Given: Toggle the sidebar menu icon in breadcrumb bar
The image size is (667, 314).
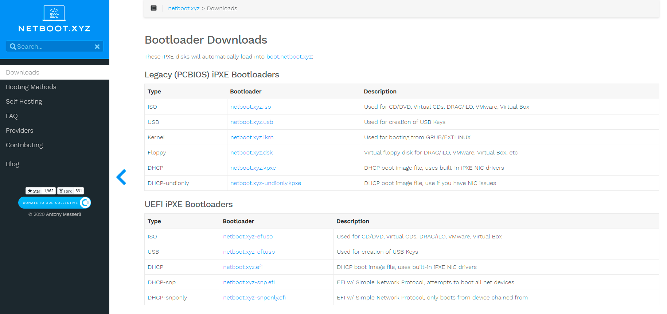Looking at the screenshot, I should coord(154,8).
